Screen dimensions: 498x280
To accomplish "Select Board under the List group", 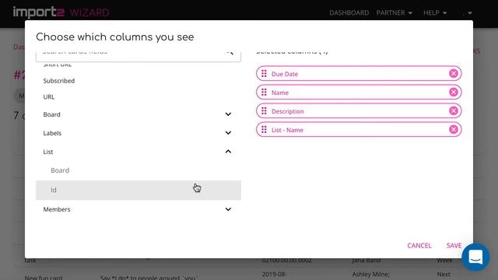I will pyautogui.click(x=139, y=170).
